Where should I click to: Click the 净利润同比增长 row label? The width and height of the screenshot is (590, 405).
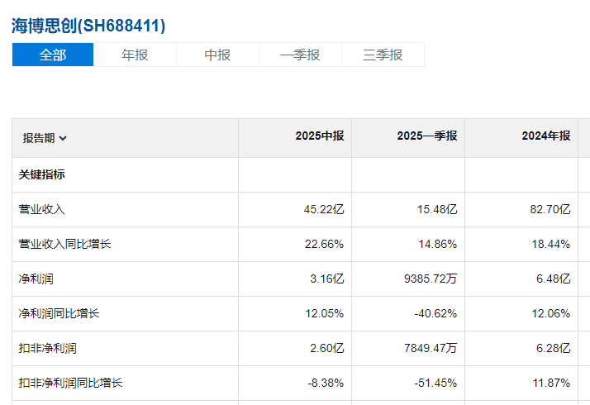tap(59, 314)
